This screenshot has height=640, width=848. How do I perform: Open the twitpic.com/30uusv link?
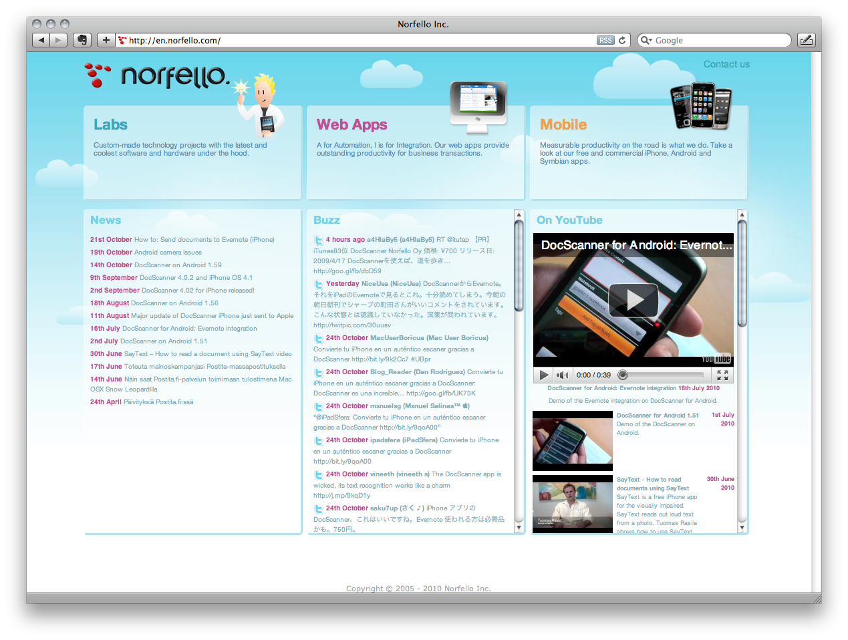352,325
